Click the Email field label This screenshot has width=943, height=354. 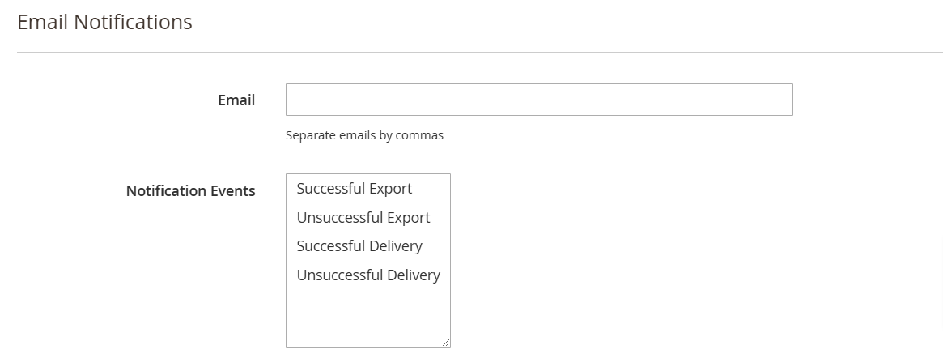click(x=236, y=100)
